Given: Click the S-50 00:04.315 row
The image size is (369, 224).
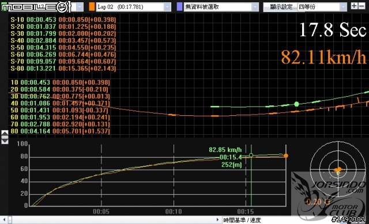Looking at the screenshot, I should 63,47.
